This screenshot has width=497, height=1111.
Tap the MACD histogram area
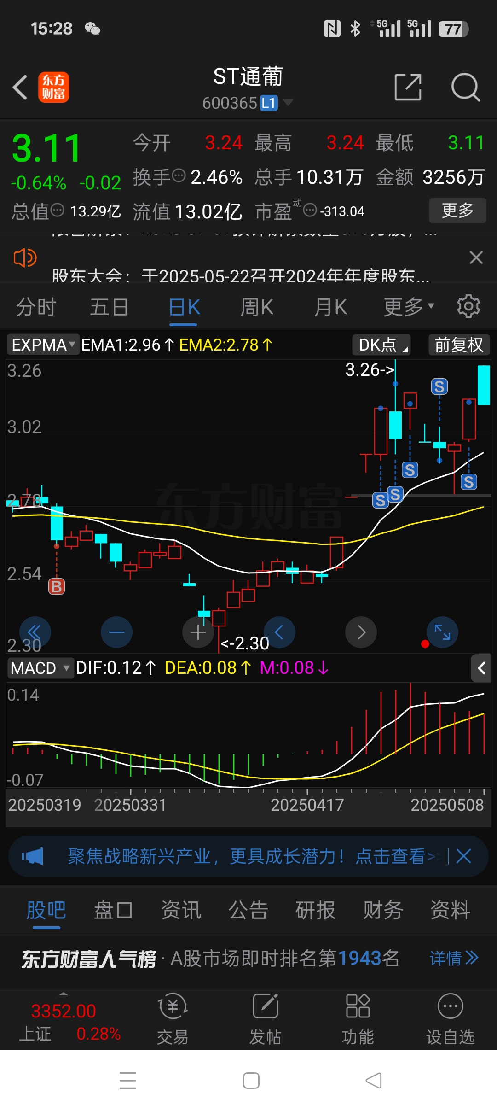click(x=248, y=735)
